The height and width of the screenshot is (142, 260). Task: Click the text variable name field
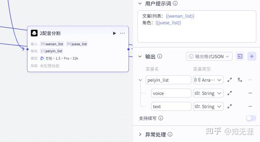171,106
